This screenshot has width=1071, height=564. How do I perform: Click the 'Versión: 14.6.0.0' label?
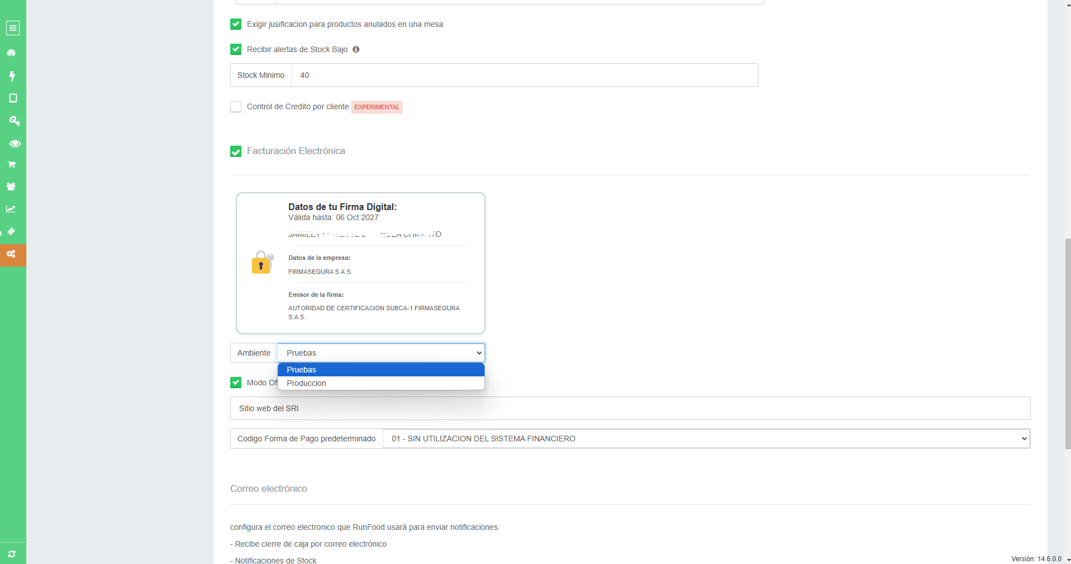[x=1036, y=559]
